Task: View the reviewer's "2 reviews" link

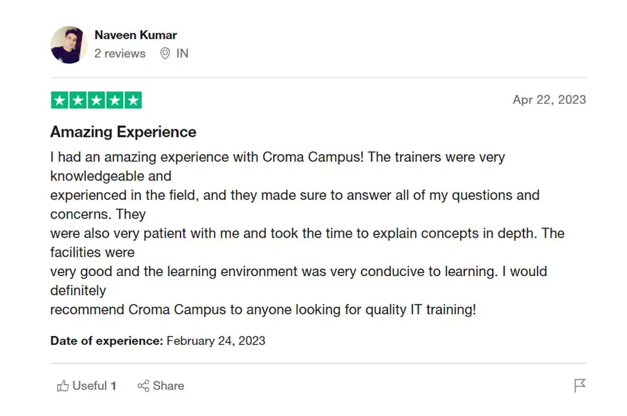Action: pos(120,53)
